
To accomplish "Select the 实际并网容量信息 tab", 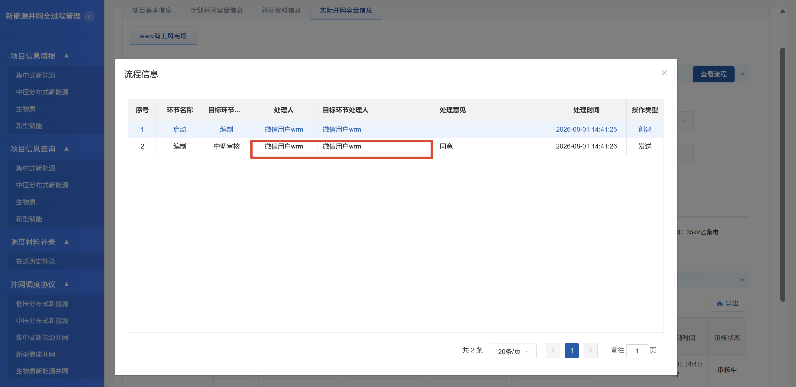I will point(346,10).
